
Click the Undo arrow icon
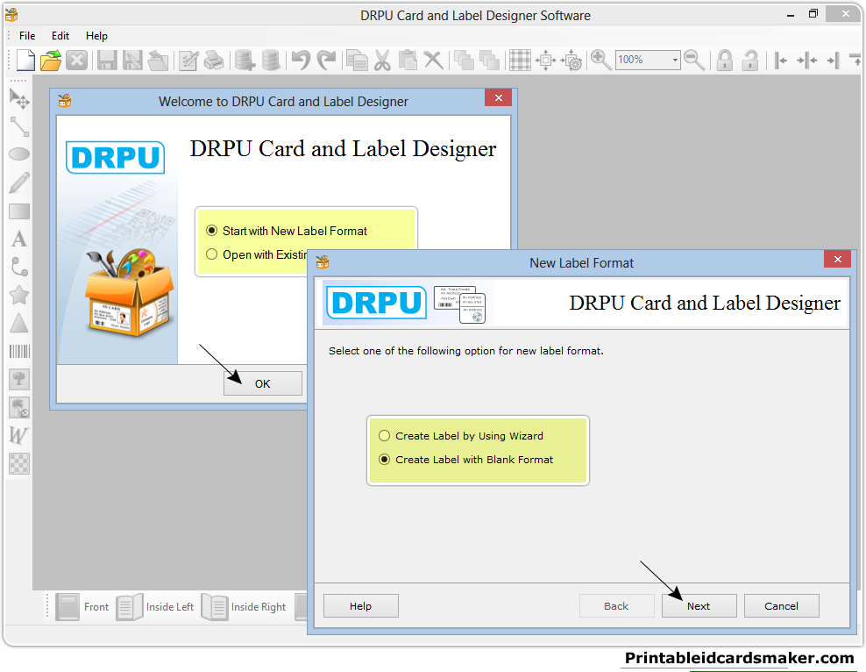(301, 60)
